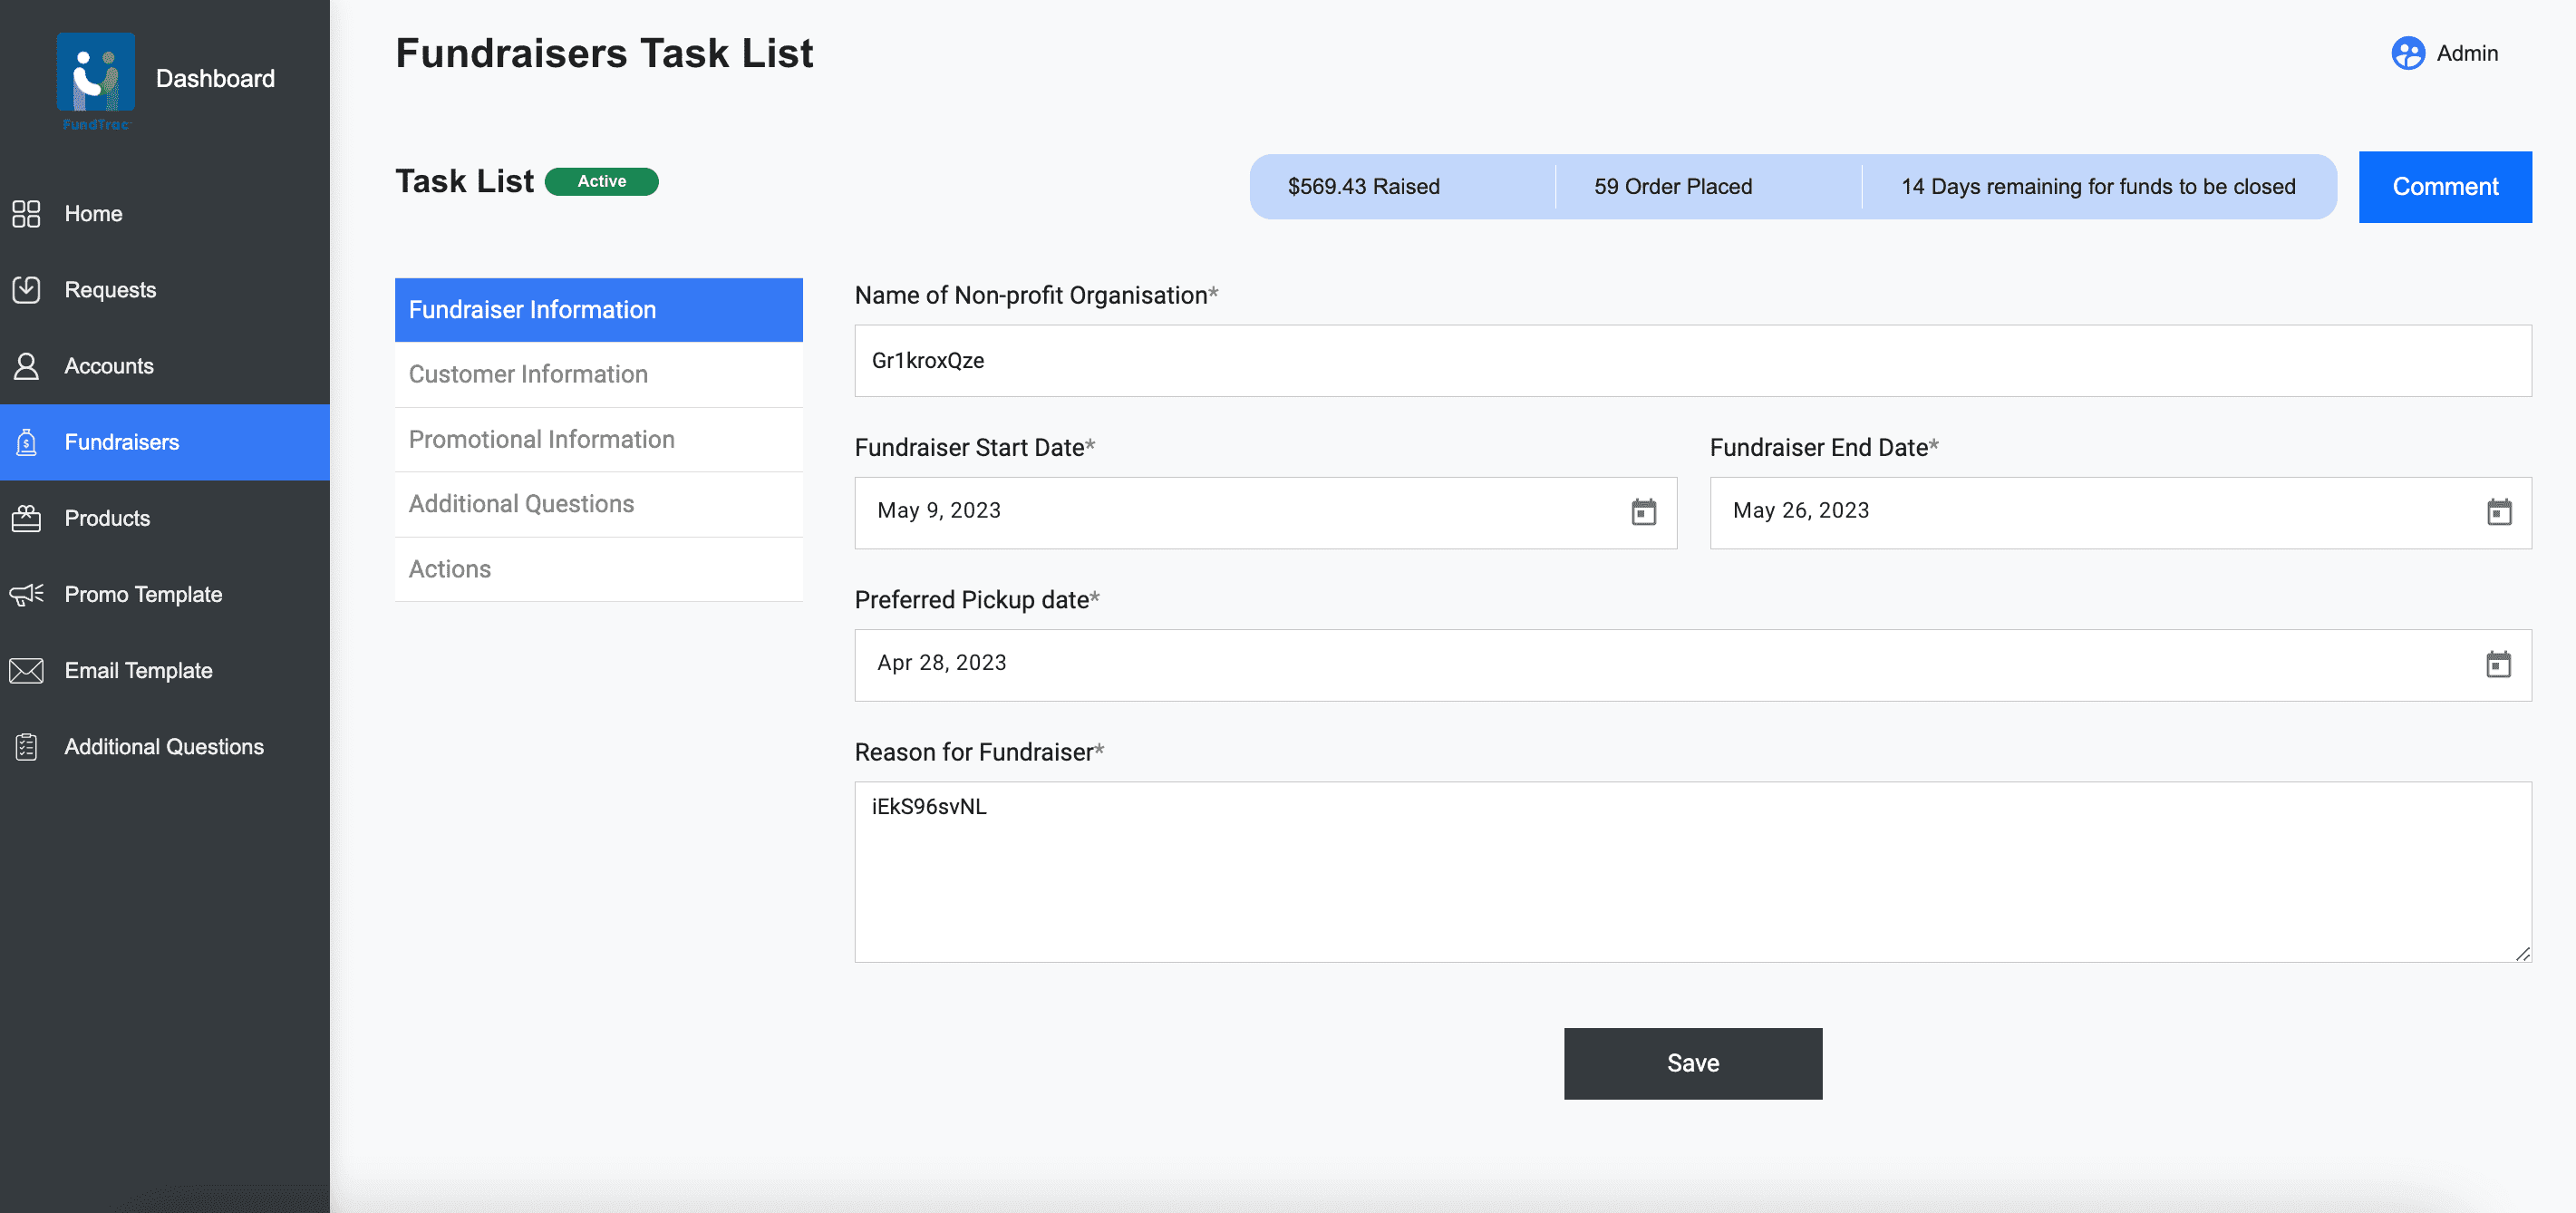The height and width of the screenshot is (1213, 2576).
Task: Click the Promo Template megaphone icon
Action: coord(26,594)
